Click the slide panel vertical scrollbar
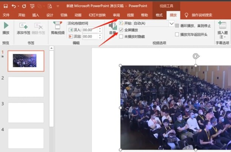Screen dimensions: 231x152 pos(51,89)
